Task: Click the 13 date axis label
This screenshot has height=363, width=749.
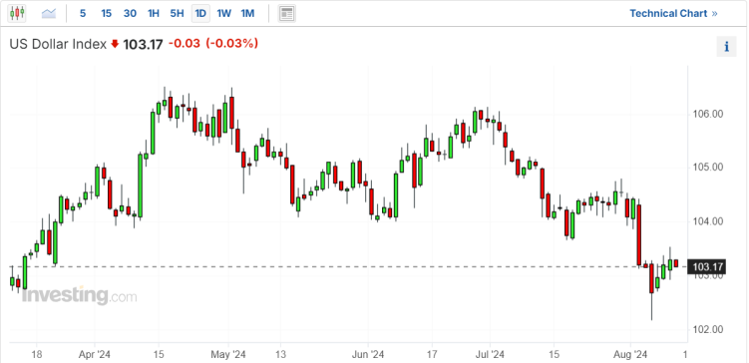Action: 280,354
